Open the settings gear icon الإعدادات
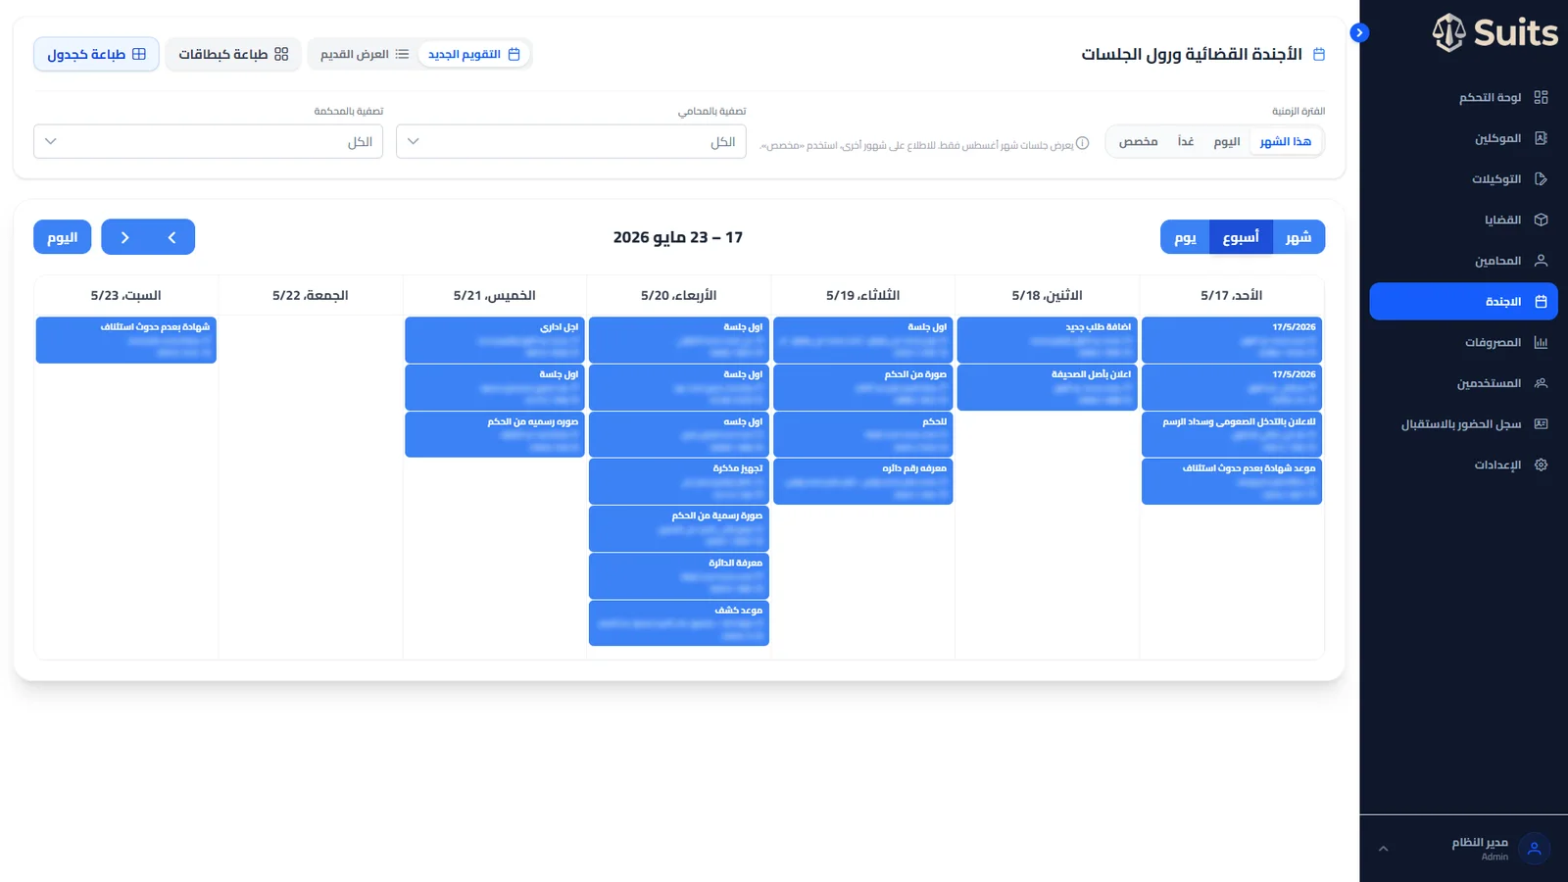Image resolution: width=1568 pixels, height=882 pixels. [x=1541, y=465]
